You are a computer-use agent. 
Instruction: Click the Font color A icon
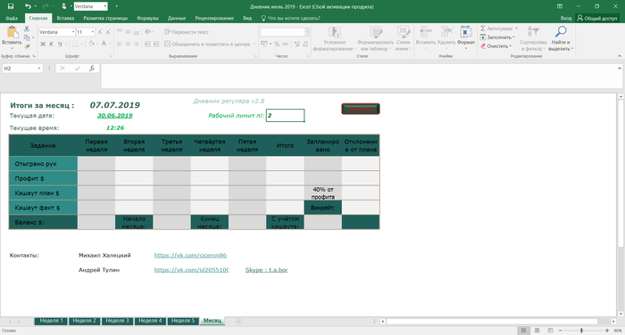[104, 44]
